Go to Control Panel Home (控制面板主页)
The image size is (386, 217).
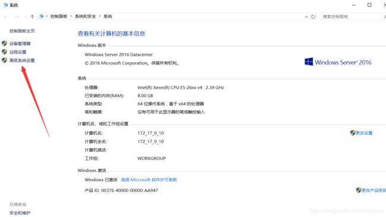pos(22,31)
